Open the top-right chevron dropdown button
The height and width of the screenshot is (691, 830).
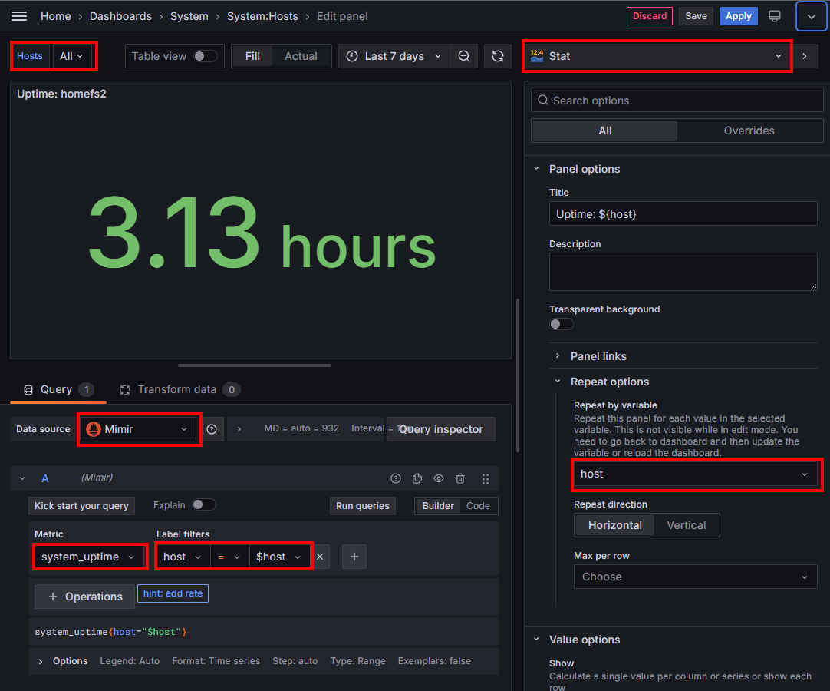tap(811, 16)
